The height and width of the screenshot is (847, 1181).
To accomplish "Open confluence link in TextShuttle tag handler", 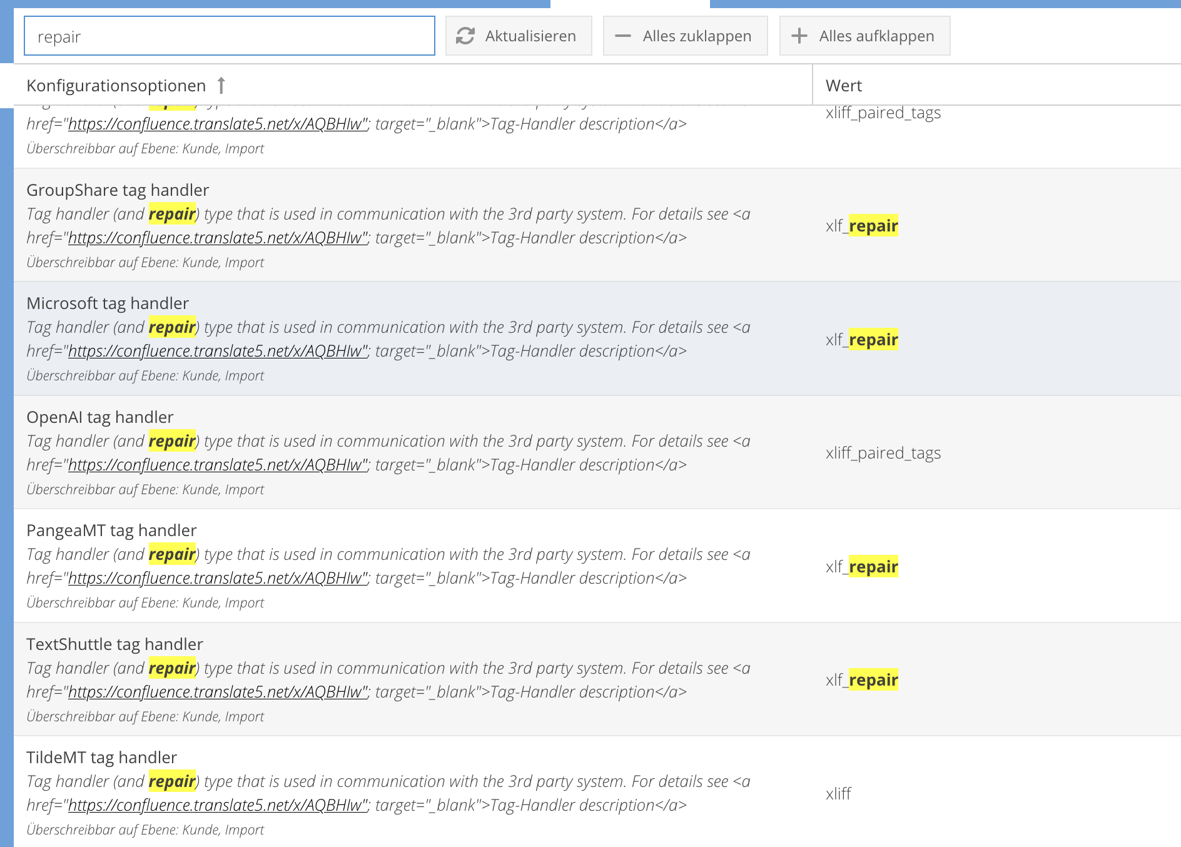I will pos(217,692).
